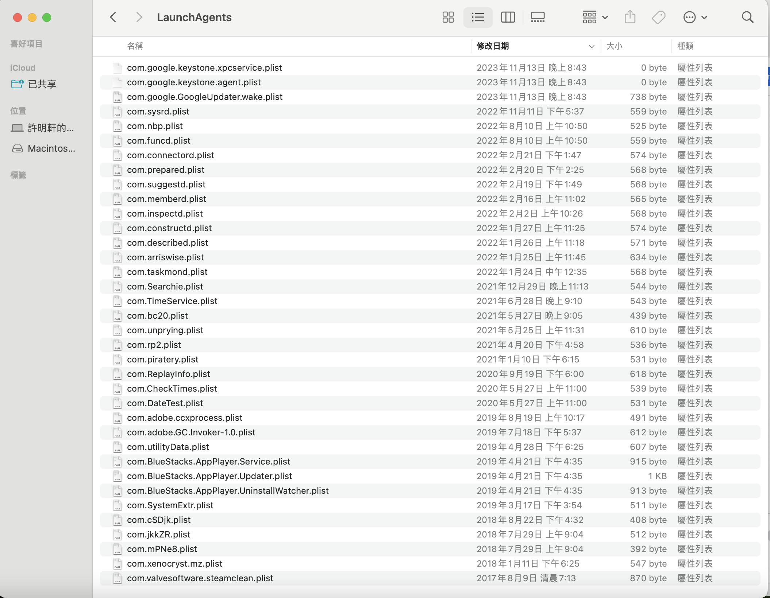Sort files by 名稱 column header

[135, 46]
